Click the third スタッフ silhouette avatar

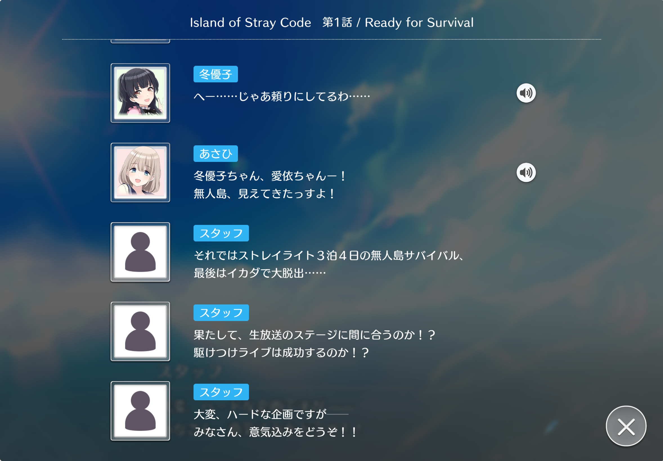coord(140,411)
